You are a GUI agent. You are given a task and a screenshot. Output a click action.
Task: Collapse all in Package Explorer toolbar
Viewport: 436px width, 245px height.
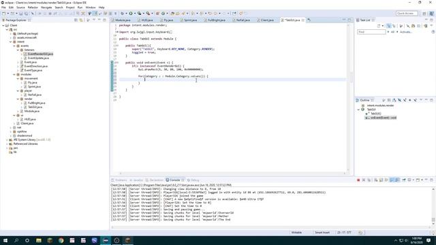76,20
